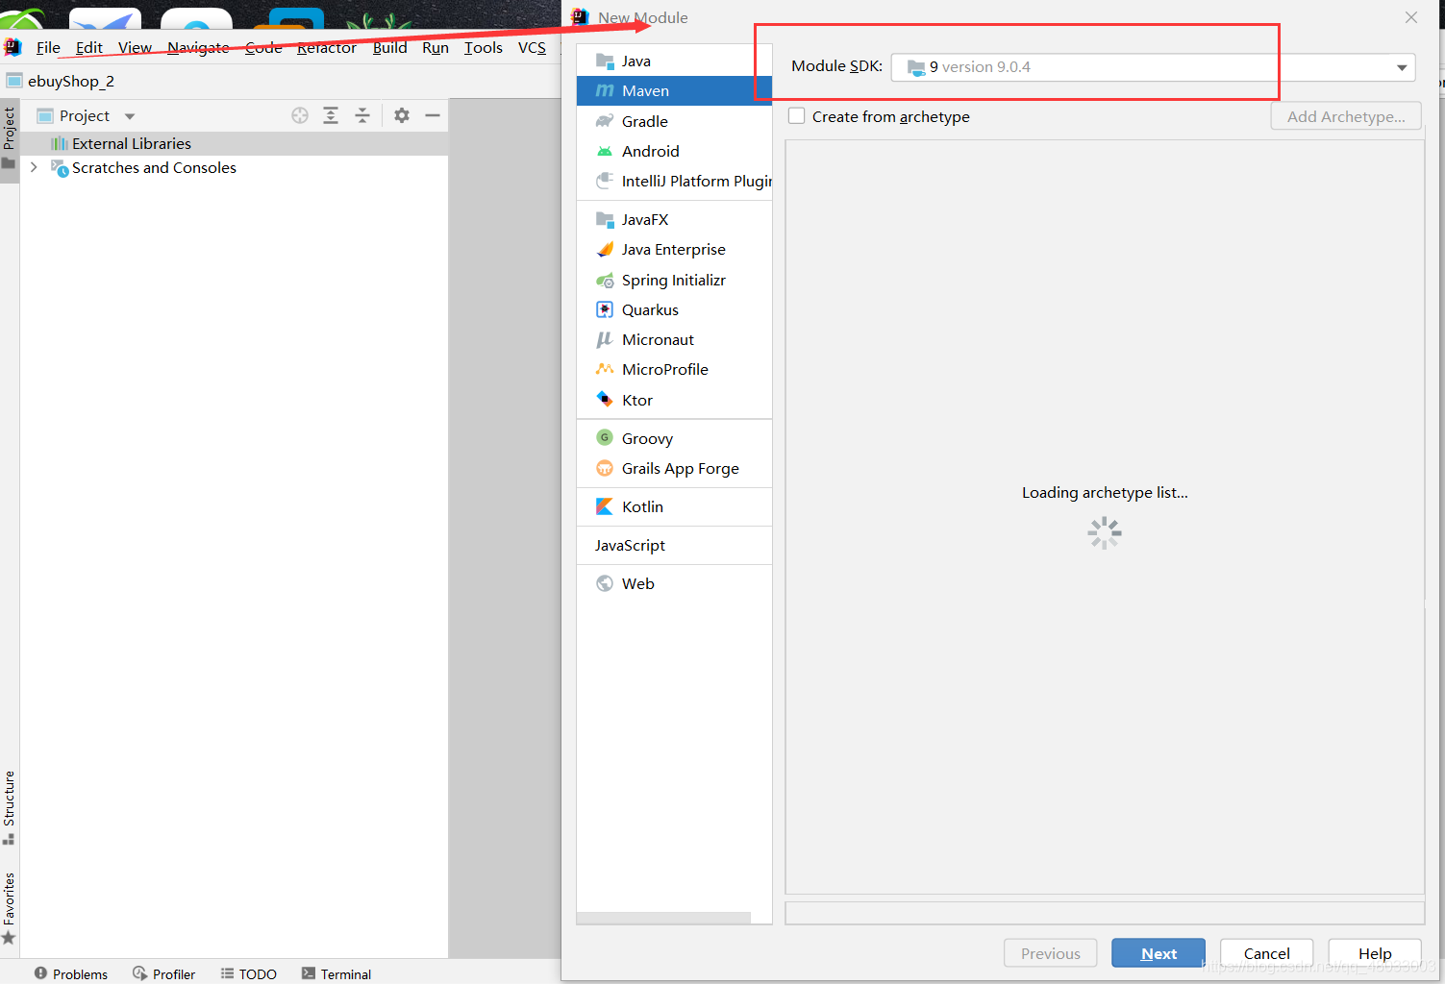Open the Favorites side tab
Viewport: 1445px width, 984px height.
(9, 908)
